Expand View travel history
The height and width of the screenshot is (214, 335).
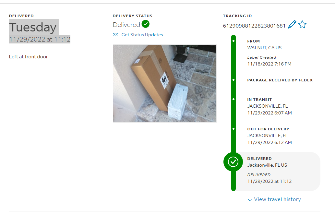click(x=277, y=199)
